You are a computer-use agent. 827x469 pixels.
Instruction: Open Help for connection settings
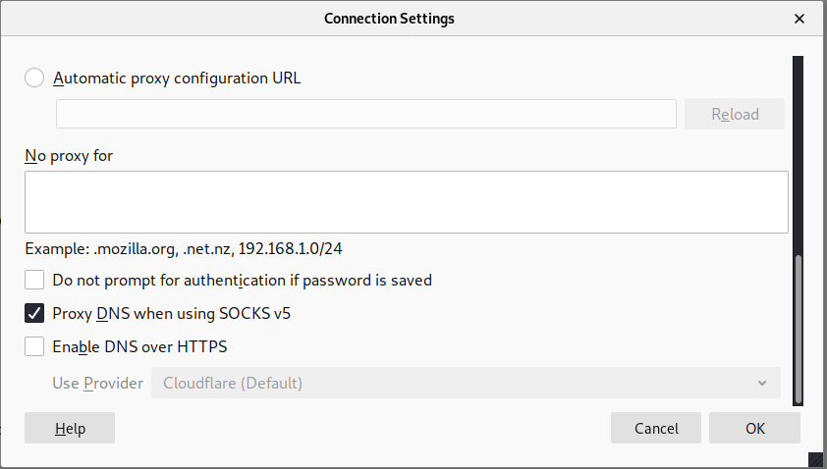click(x=70, y=428)
